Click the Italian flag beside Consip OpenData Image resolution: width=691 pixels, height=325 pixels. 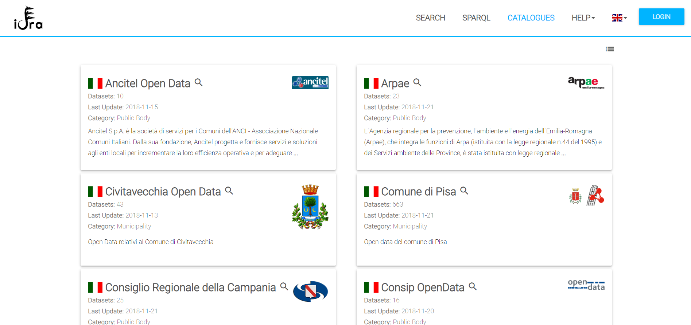[371, 287]
